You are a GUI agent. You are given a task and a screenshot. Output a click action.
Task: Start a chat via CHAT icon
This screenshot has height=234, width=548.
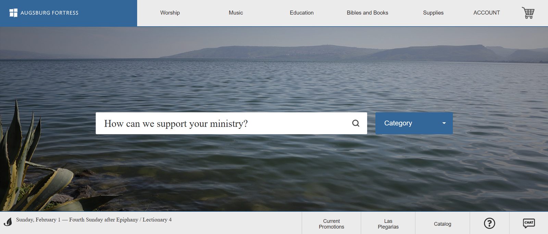point(529,223)
